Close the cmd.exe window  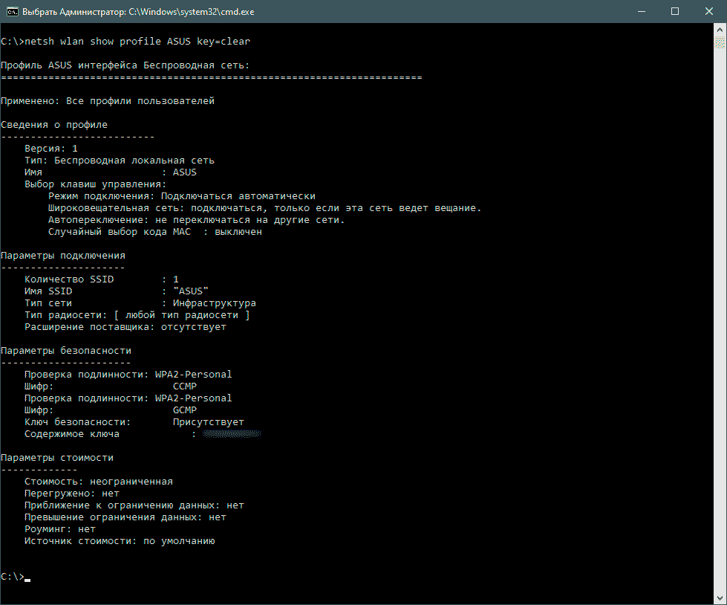(708, 11)
